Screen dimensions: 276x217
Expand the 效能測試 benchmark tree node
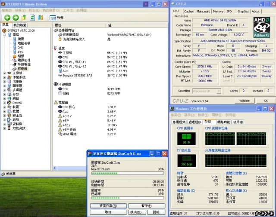click(x=4, y=128)
